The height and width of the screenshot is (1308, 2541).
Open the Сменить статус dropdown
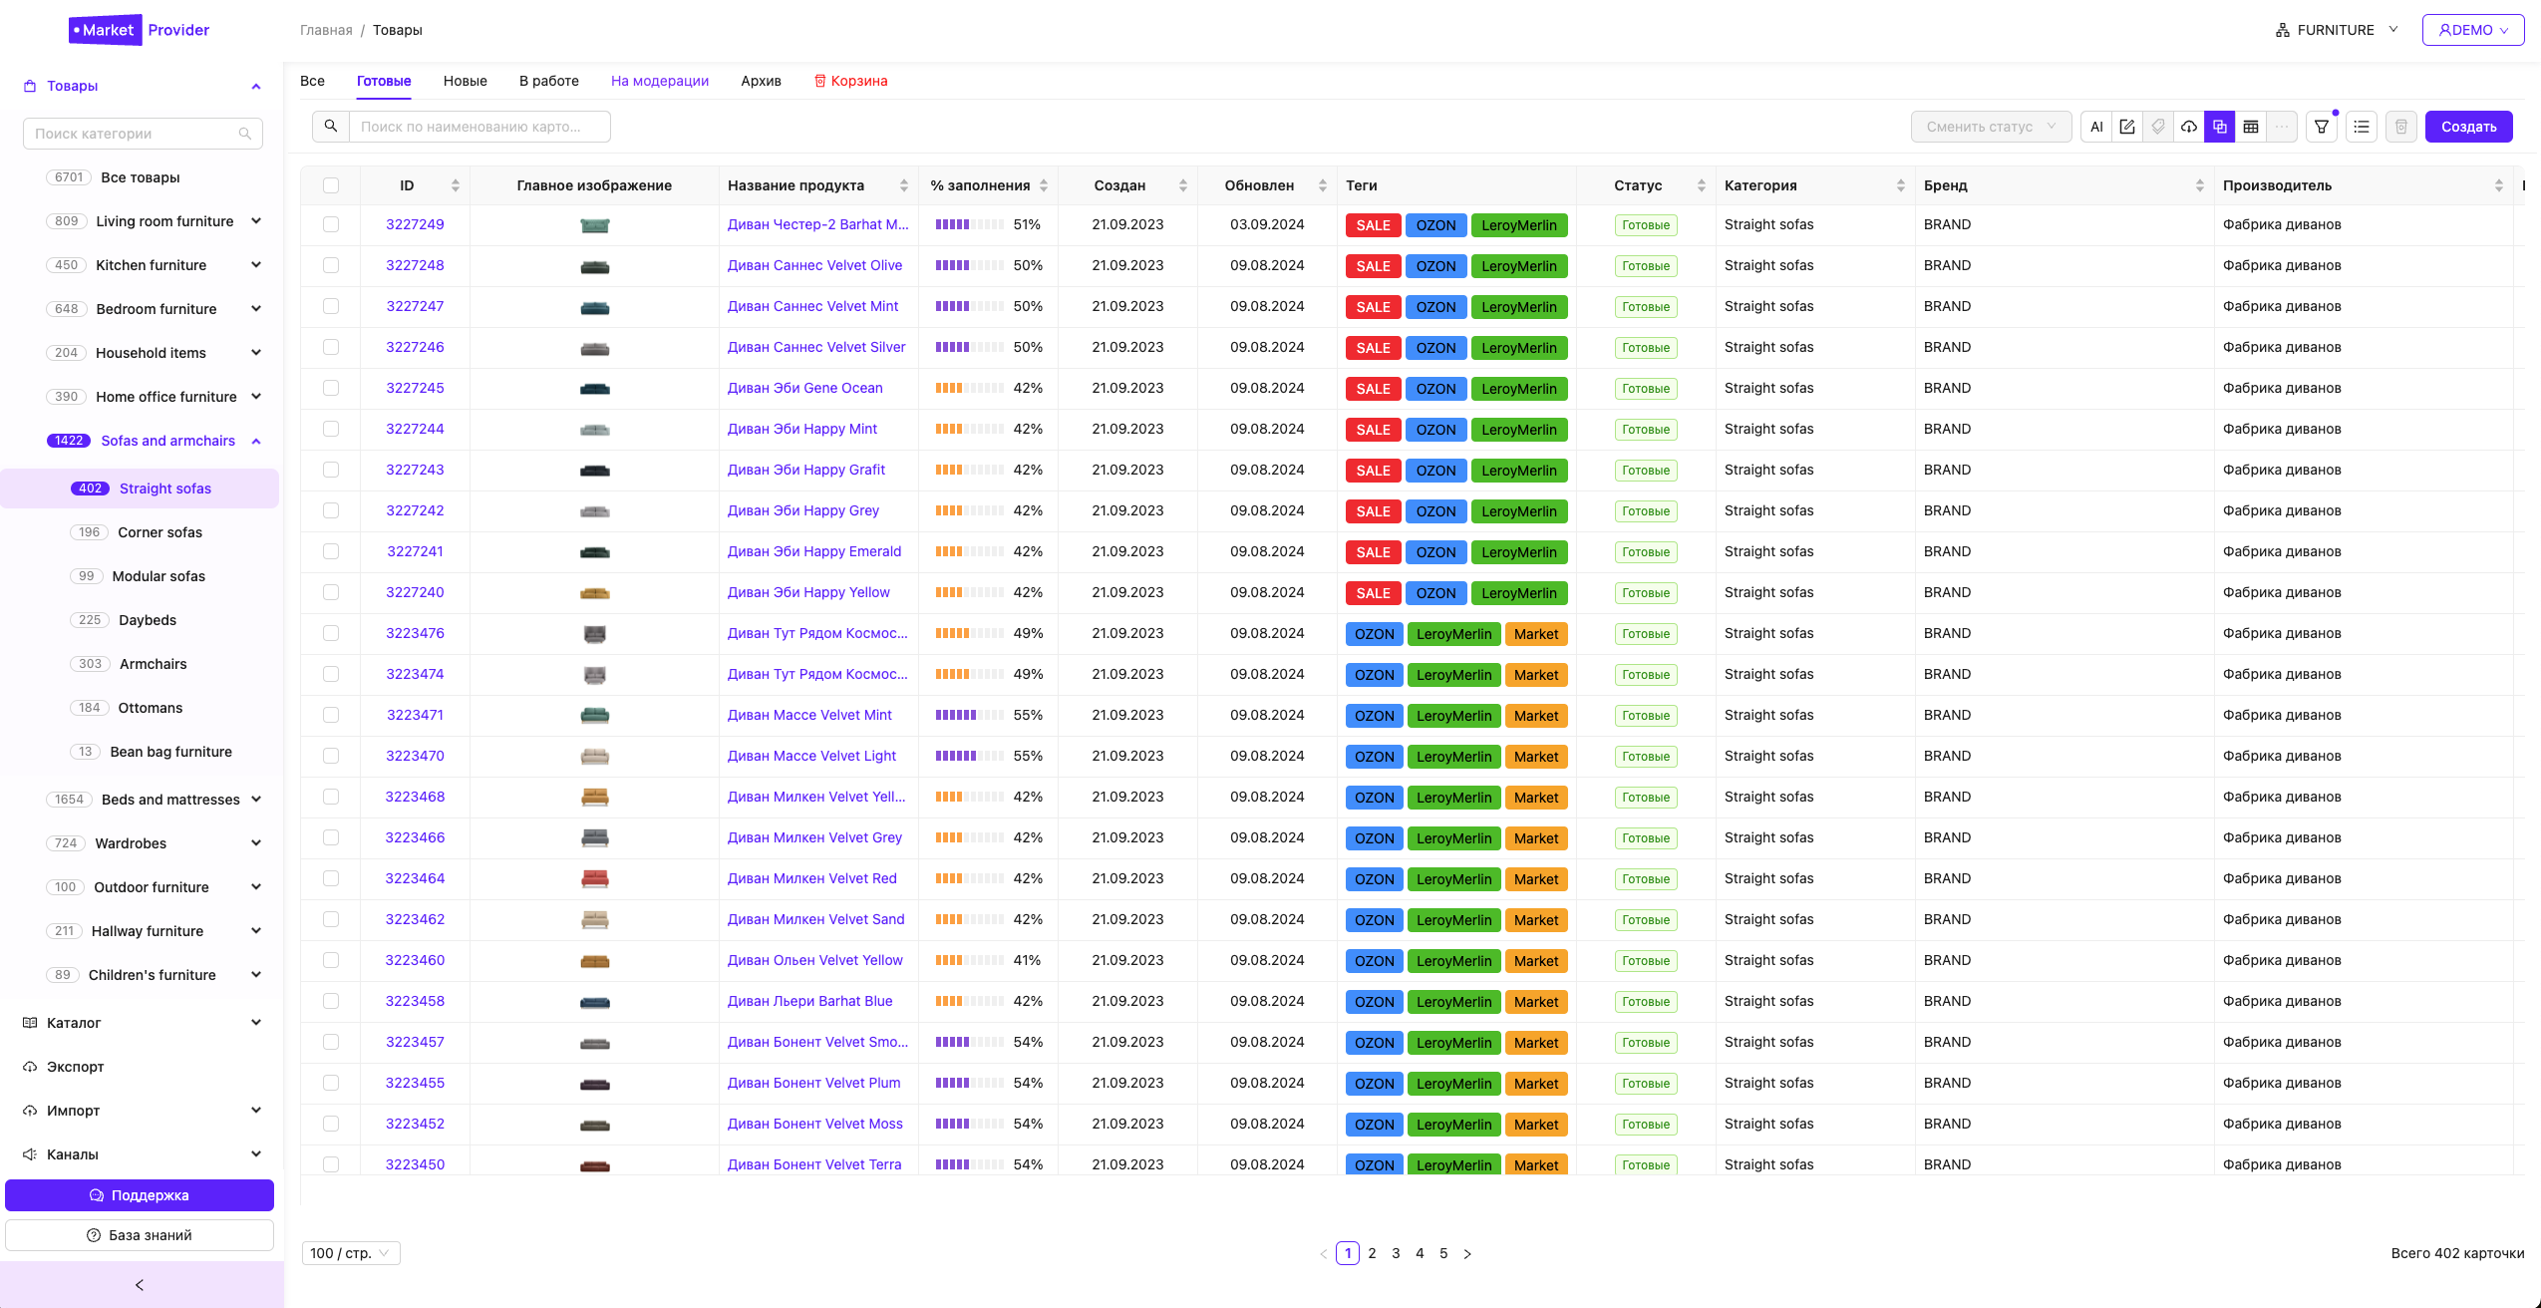[x=1990, y=127]
